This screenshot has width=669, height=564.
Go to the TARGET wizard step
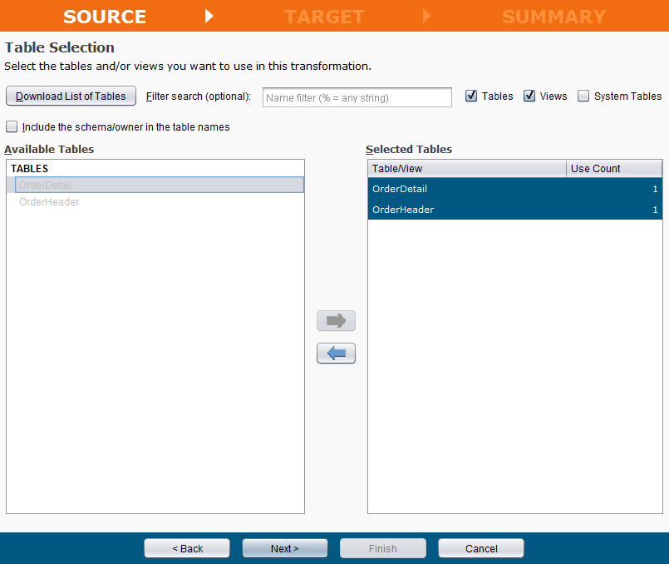pos(324,16)
